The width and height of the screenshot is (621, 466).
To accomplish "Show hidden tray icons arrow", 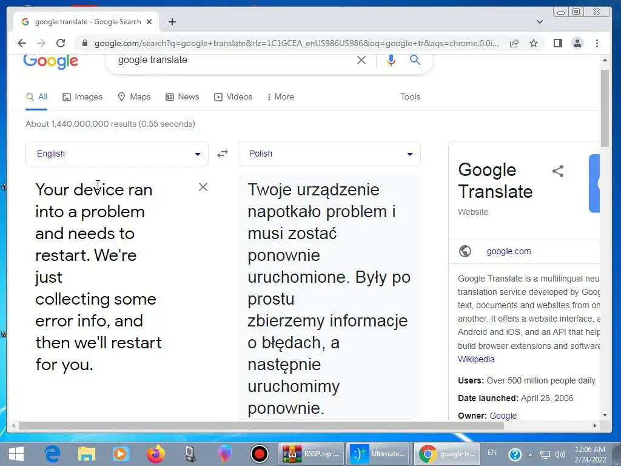I will pyautogui.click(x=530, y=454).
